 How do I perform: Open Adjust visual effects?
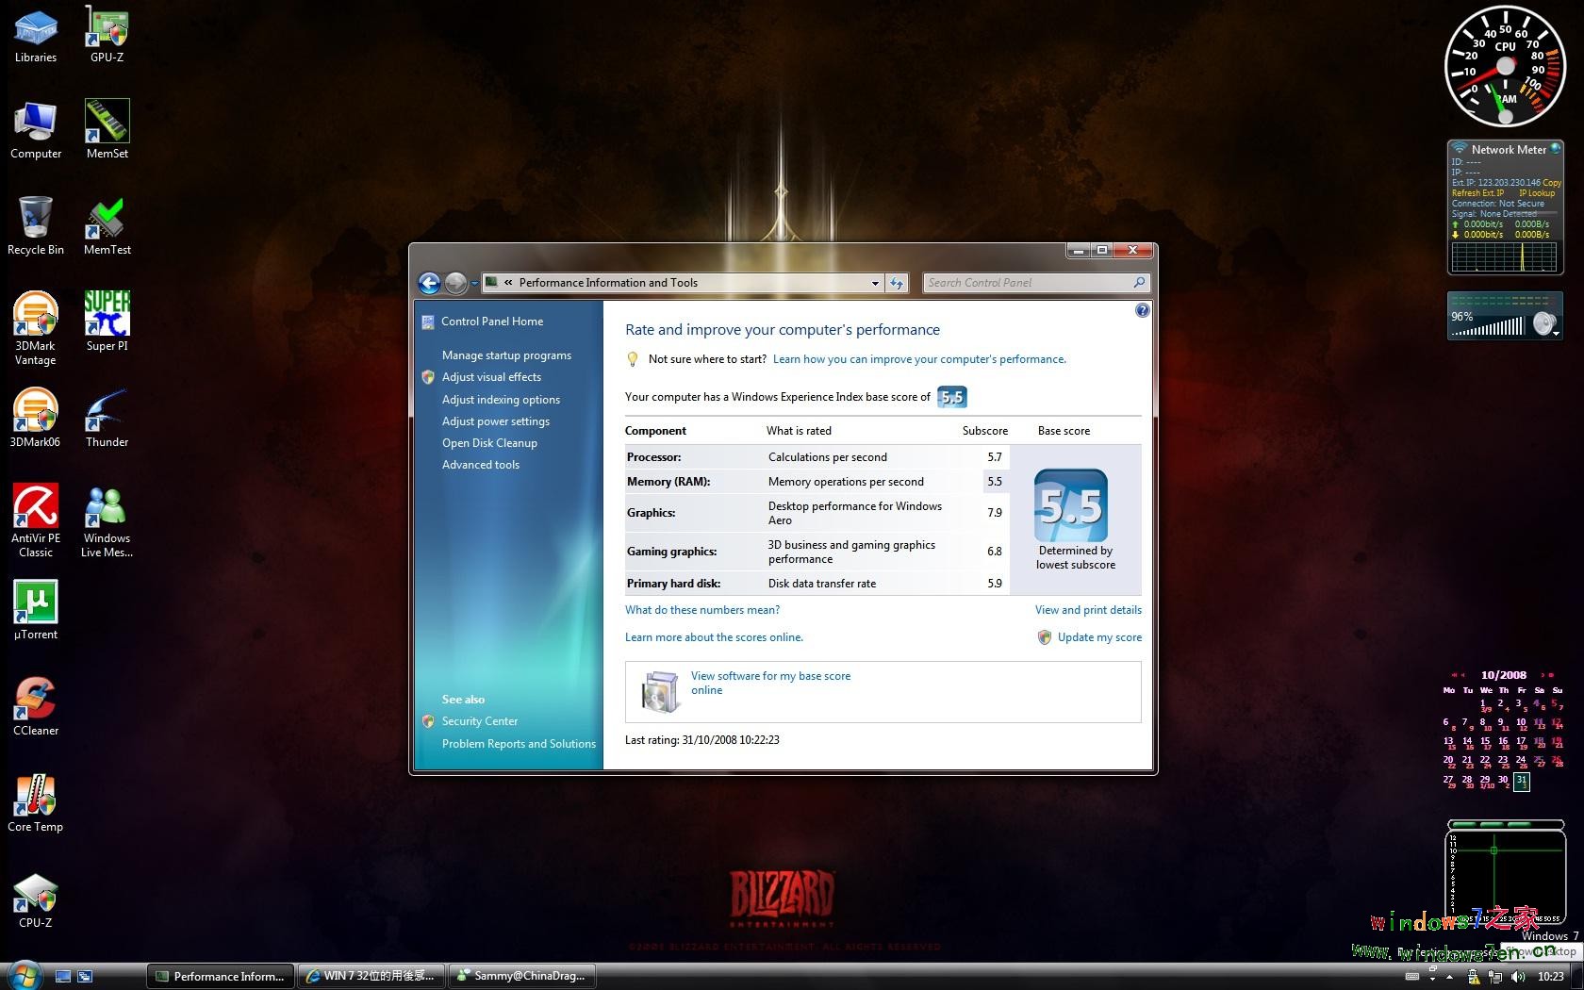click(491, 377)
